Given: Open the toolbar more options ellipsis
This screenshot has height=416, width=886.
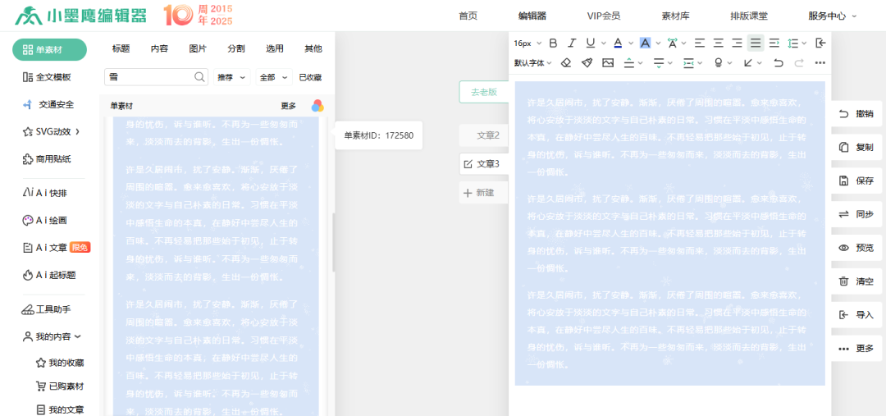Looking at the screenshot, I should pyautogui.click(x=820, y=63).
